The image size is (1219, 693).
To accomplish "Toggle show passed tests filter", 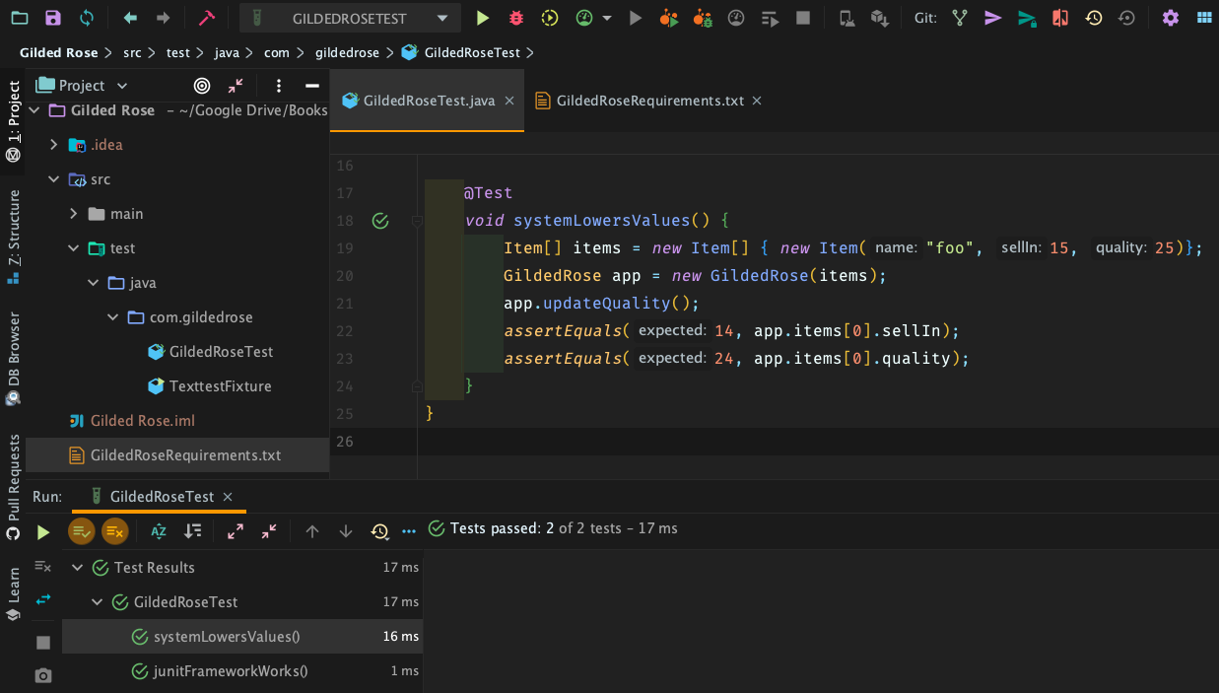I will click(x=81, y=531).
